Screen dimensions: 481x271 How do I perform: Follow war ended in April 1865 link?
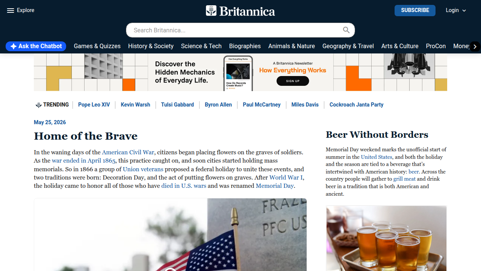[83, 161]
